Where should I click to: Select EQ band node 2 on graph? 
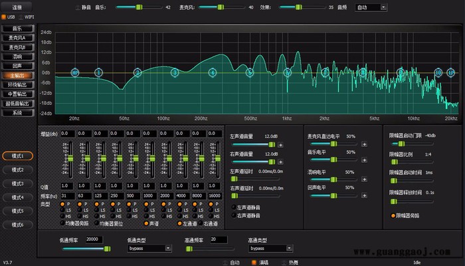click(x=138, y=72)
